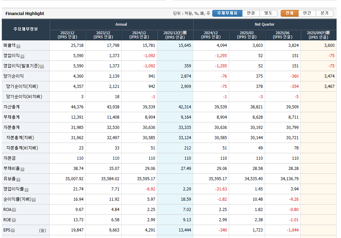Switch to 별도 financial statements tab

tap(268, 13)
